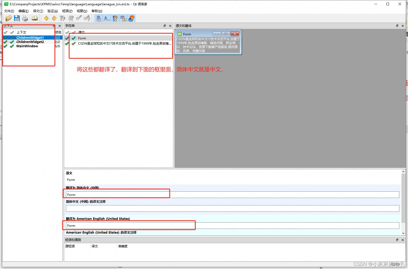Toggle the last orange toolbar validation icon

(131, 18)
